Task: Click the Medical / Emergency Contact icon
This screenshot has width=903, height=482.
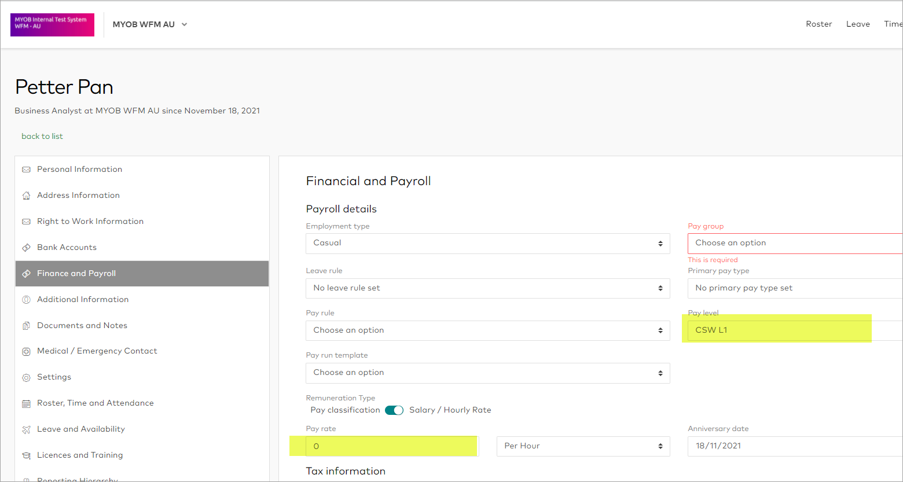Action: 26,351
